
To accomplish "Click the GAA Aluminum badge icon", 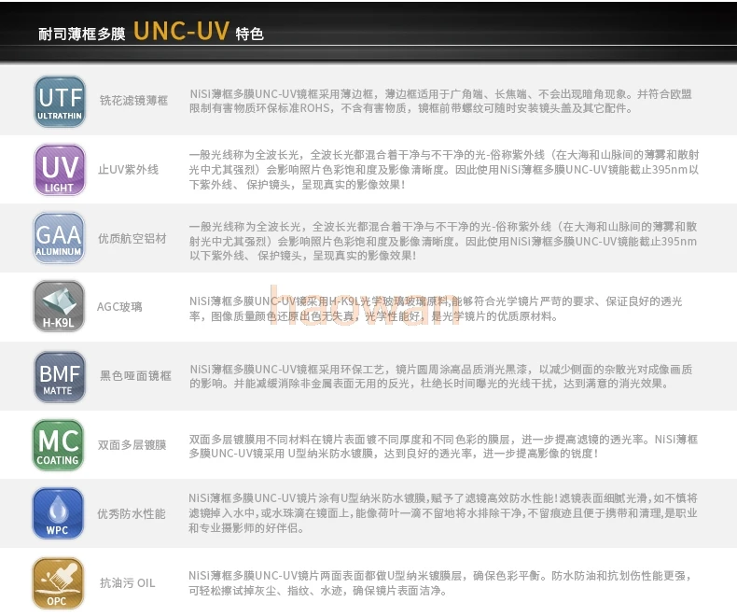I will 59,238.
